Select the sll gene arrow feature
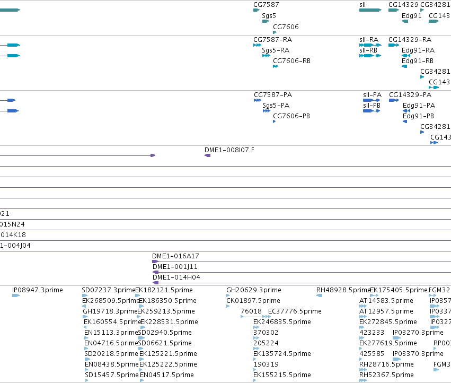 click(x=370, y=10)
